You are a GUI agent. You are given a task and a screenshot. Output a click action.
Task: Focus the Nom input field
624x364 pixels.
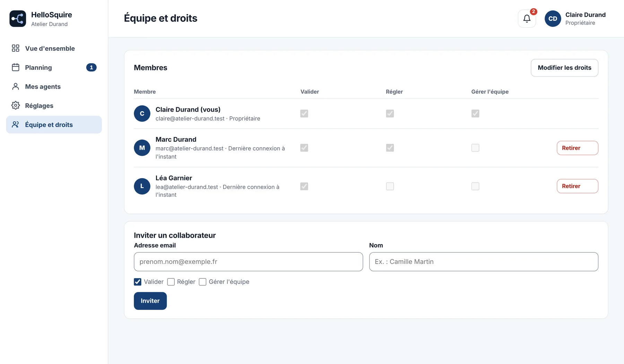pos(484,262)
